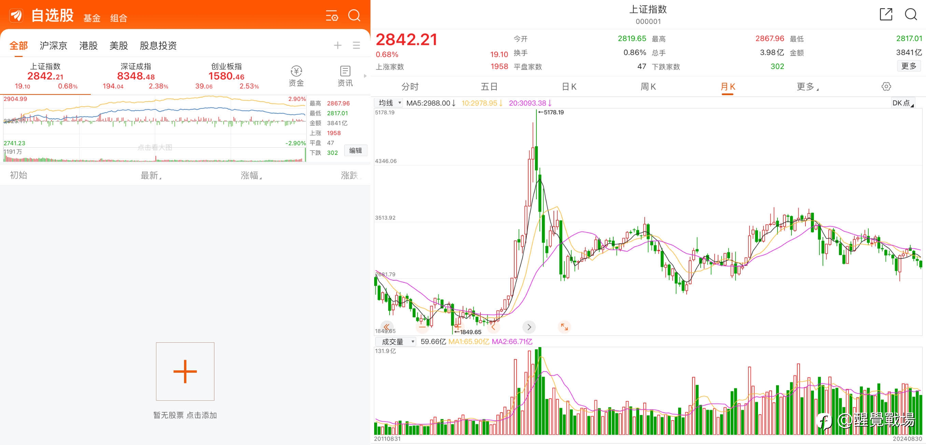Click the 5178.19 peak price label

click(551, 112)
